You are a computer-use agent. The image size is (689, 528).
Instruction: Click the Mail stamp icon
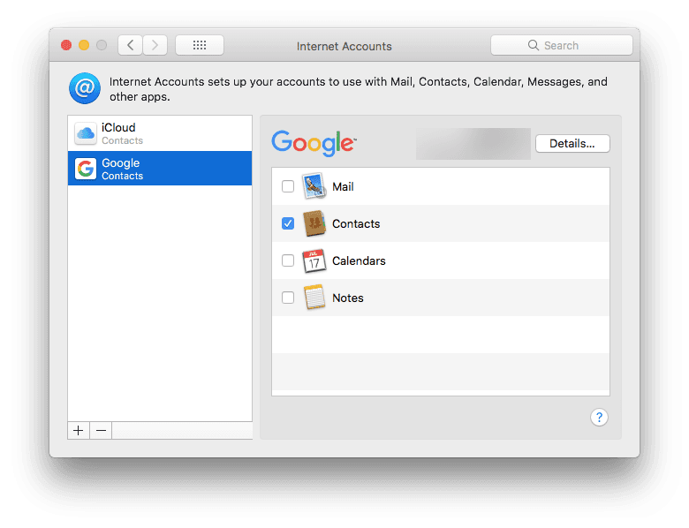click(x=314, y=185)
